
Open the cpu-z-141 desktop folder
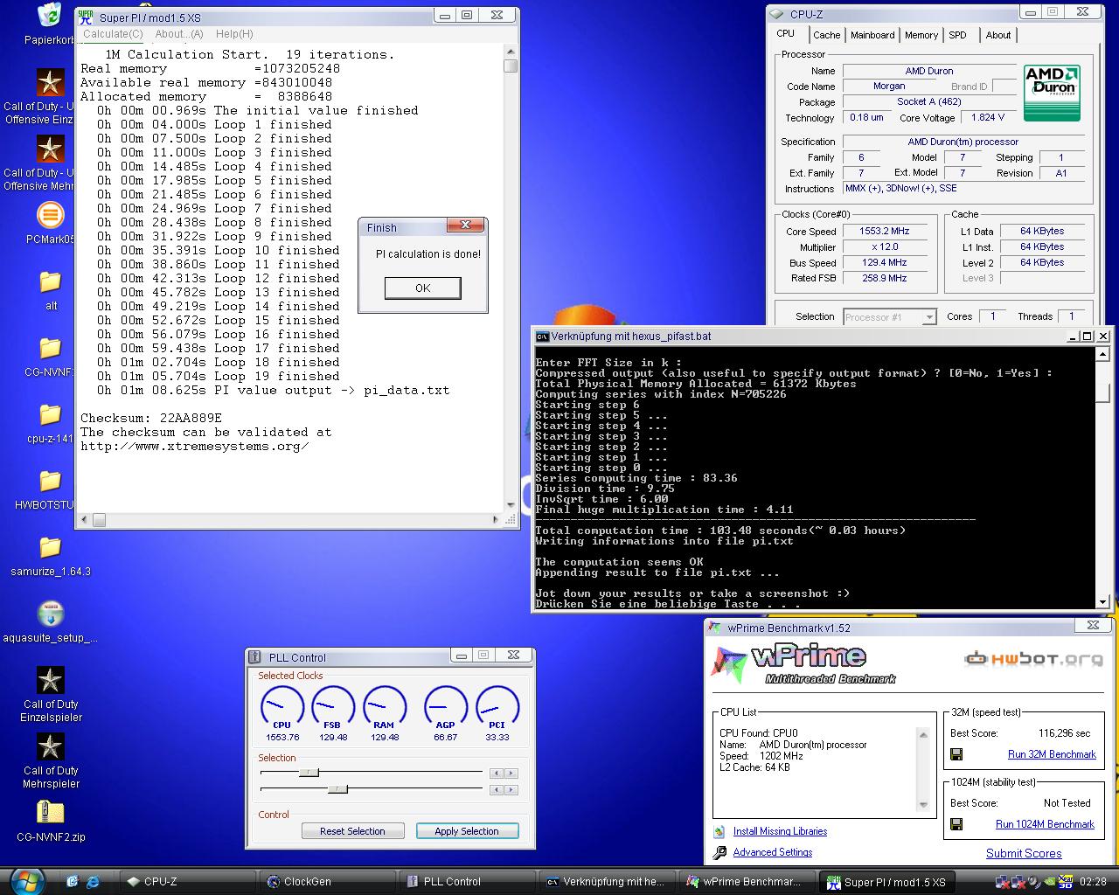50,414
